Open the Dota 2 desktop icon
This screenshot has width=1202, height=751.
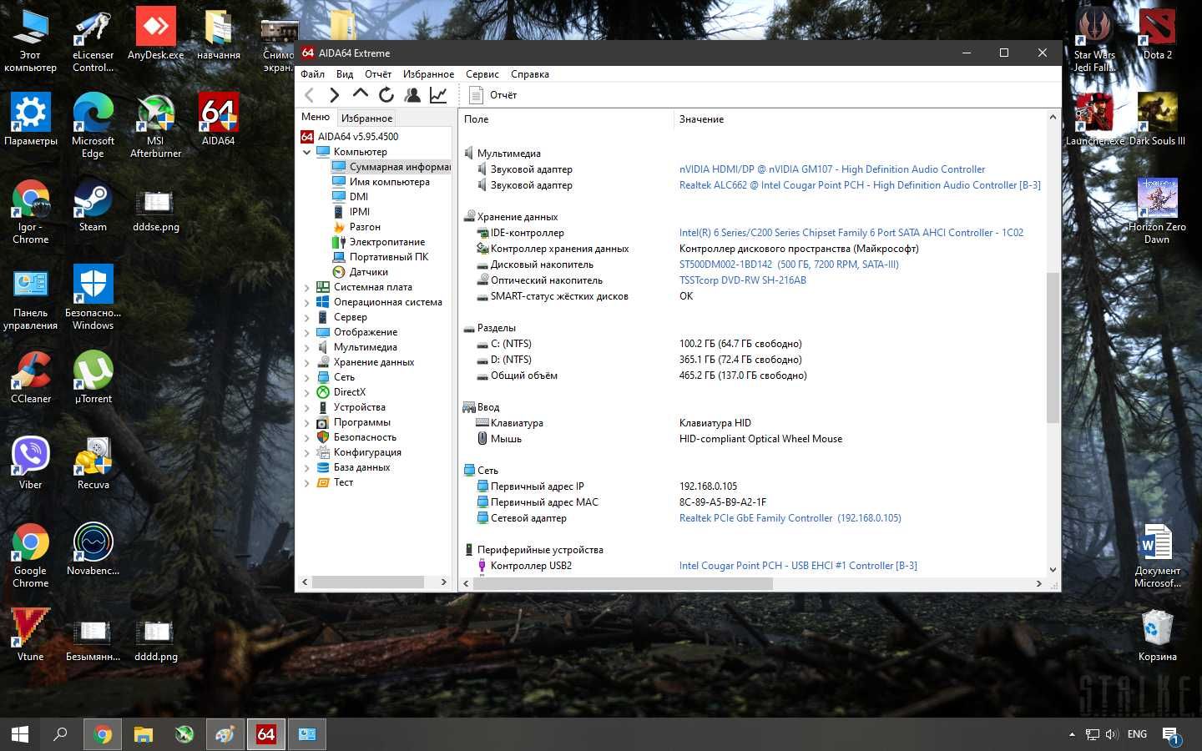pos(1157,33)
